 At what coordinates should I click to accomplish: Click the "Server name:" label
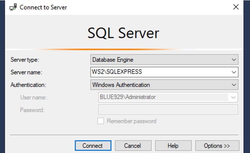26,72
